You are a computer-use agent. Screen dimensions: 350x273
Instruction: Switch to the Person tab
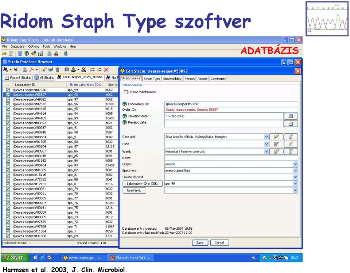[190, 79]
